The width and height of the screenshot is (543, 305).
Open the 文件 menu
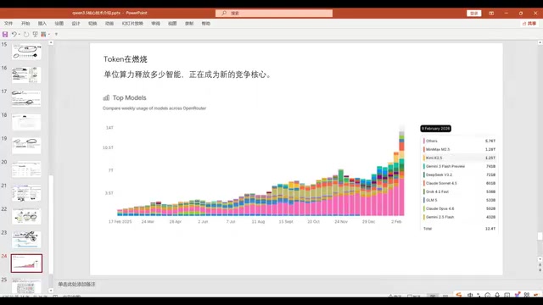click(8, 24)
